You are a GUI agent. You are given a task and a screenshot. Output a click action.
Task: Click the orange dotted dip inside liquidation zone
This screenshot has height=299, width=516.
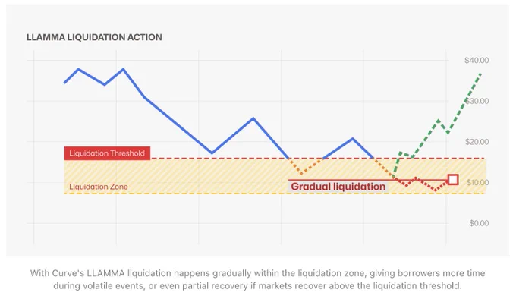(x=303, y=173)
